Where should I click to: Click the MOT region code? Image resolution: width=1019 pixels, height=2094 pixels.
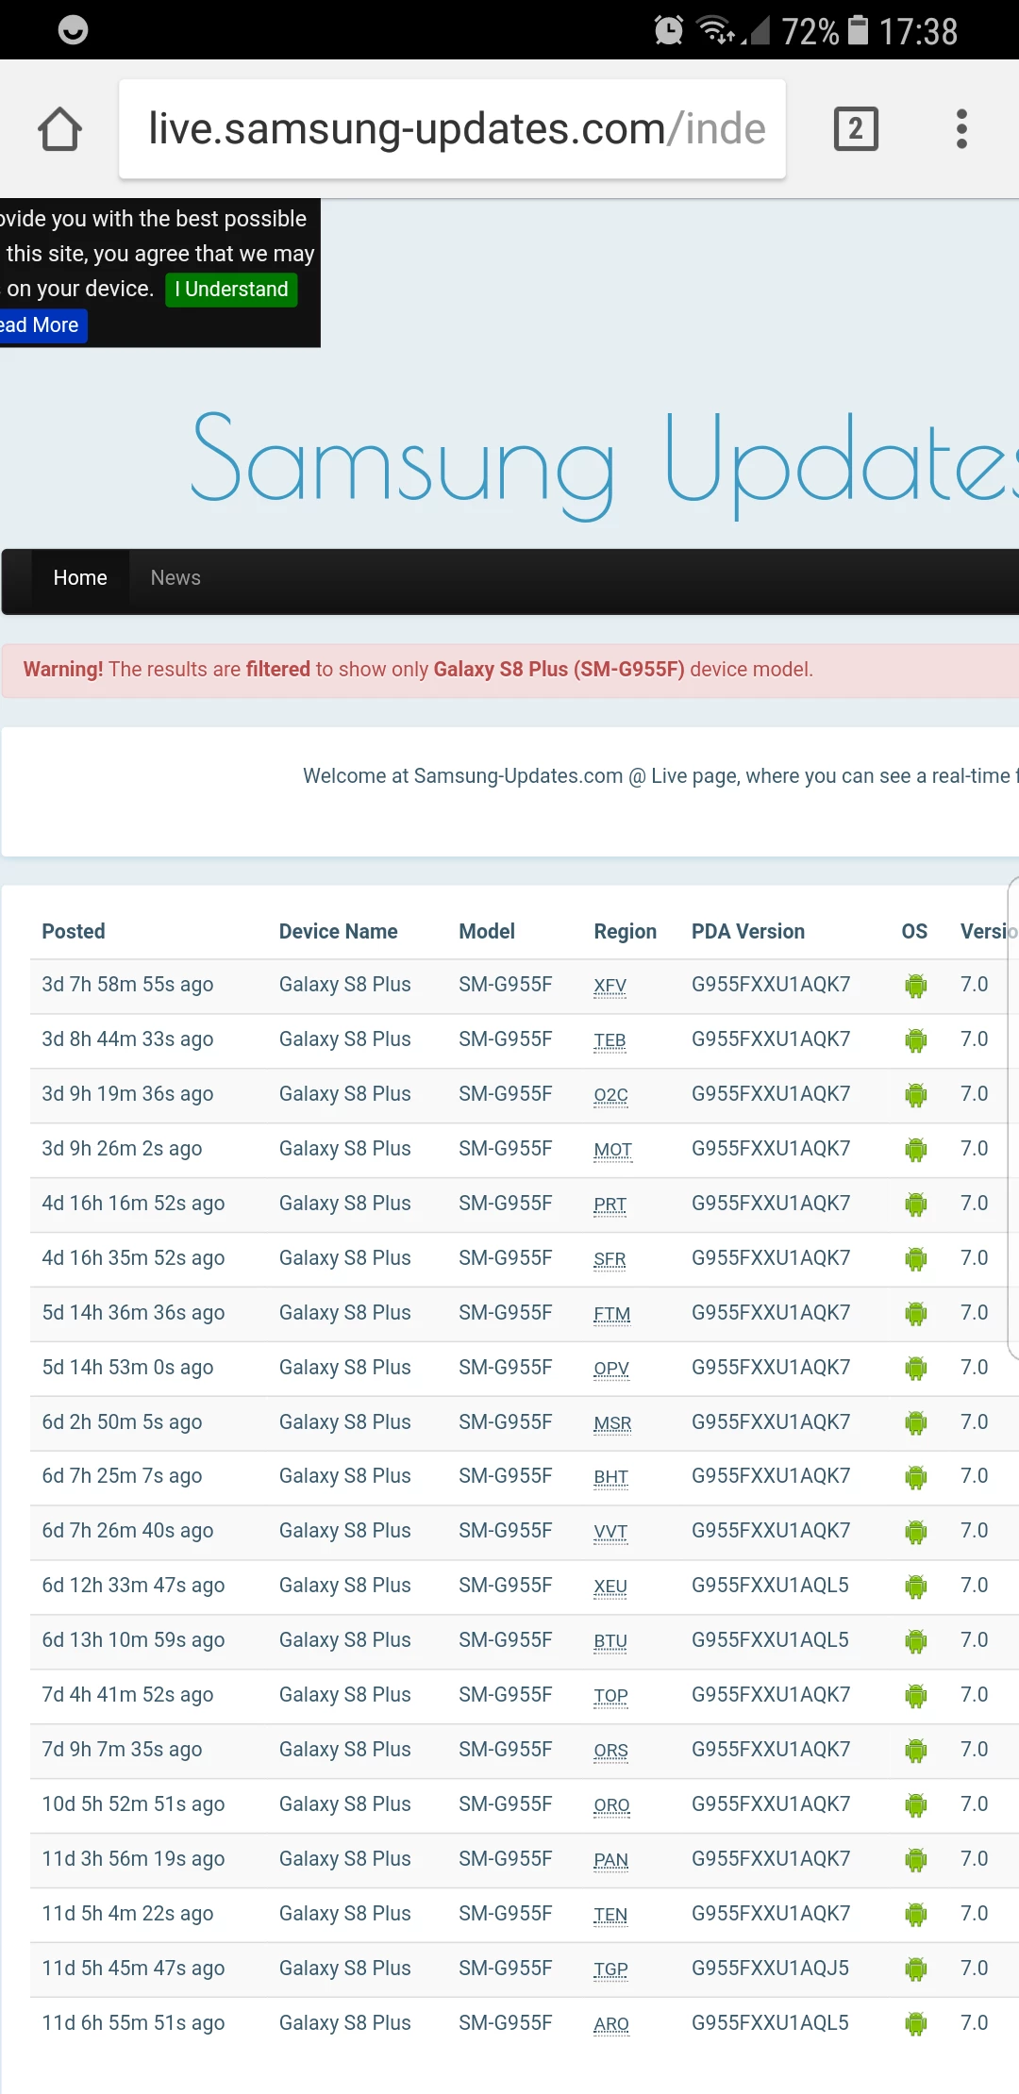tap(612, 1150)
